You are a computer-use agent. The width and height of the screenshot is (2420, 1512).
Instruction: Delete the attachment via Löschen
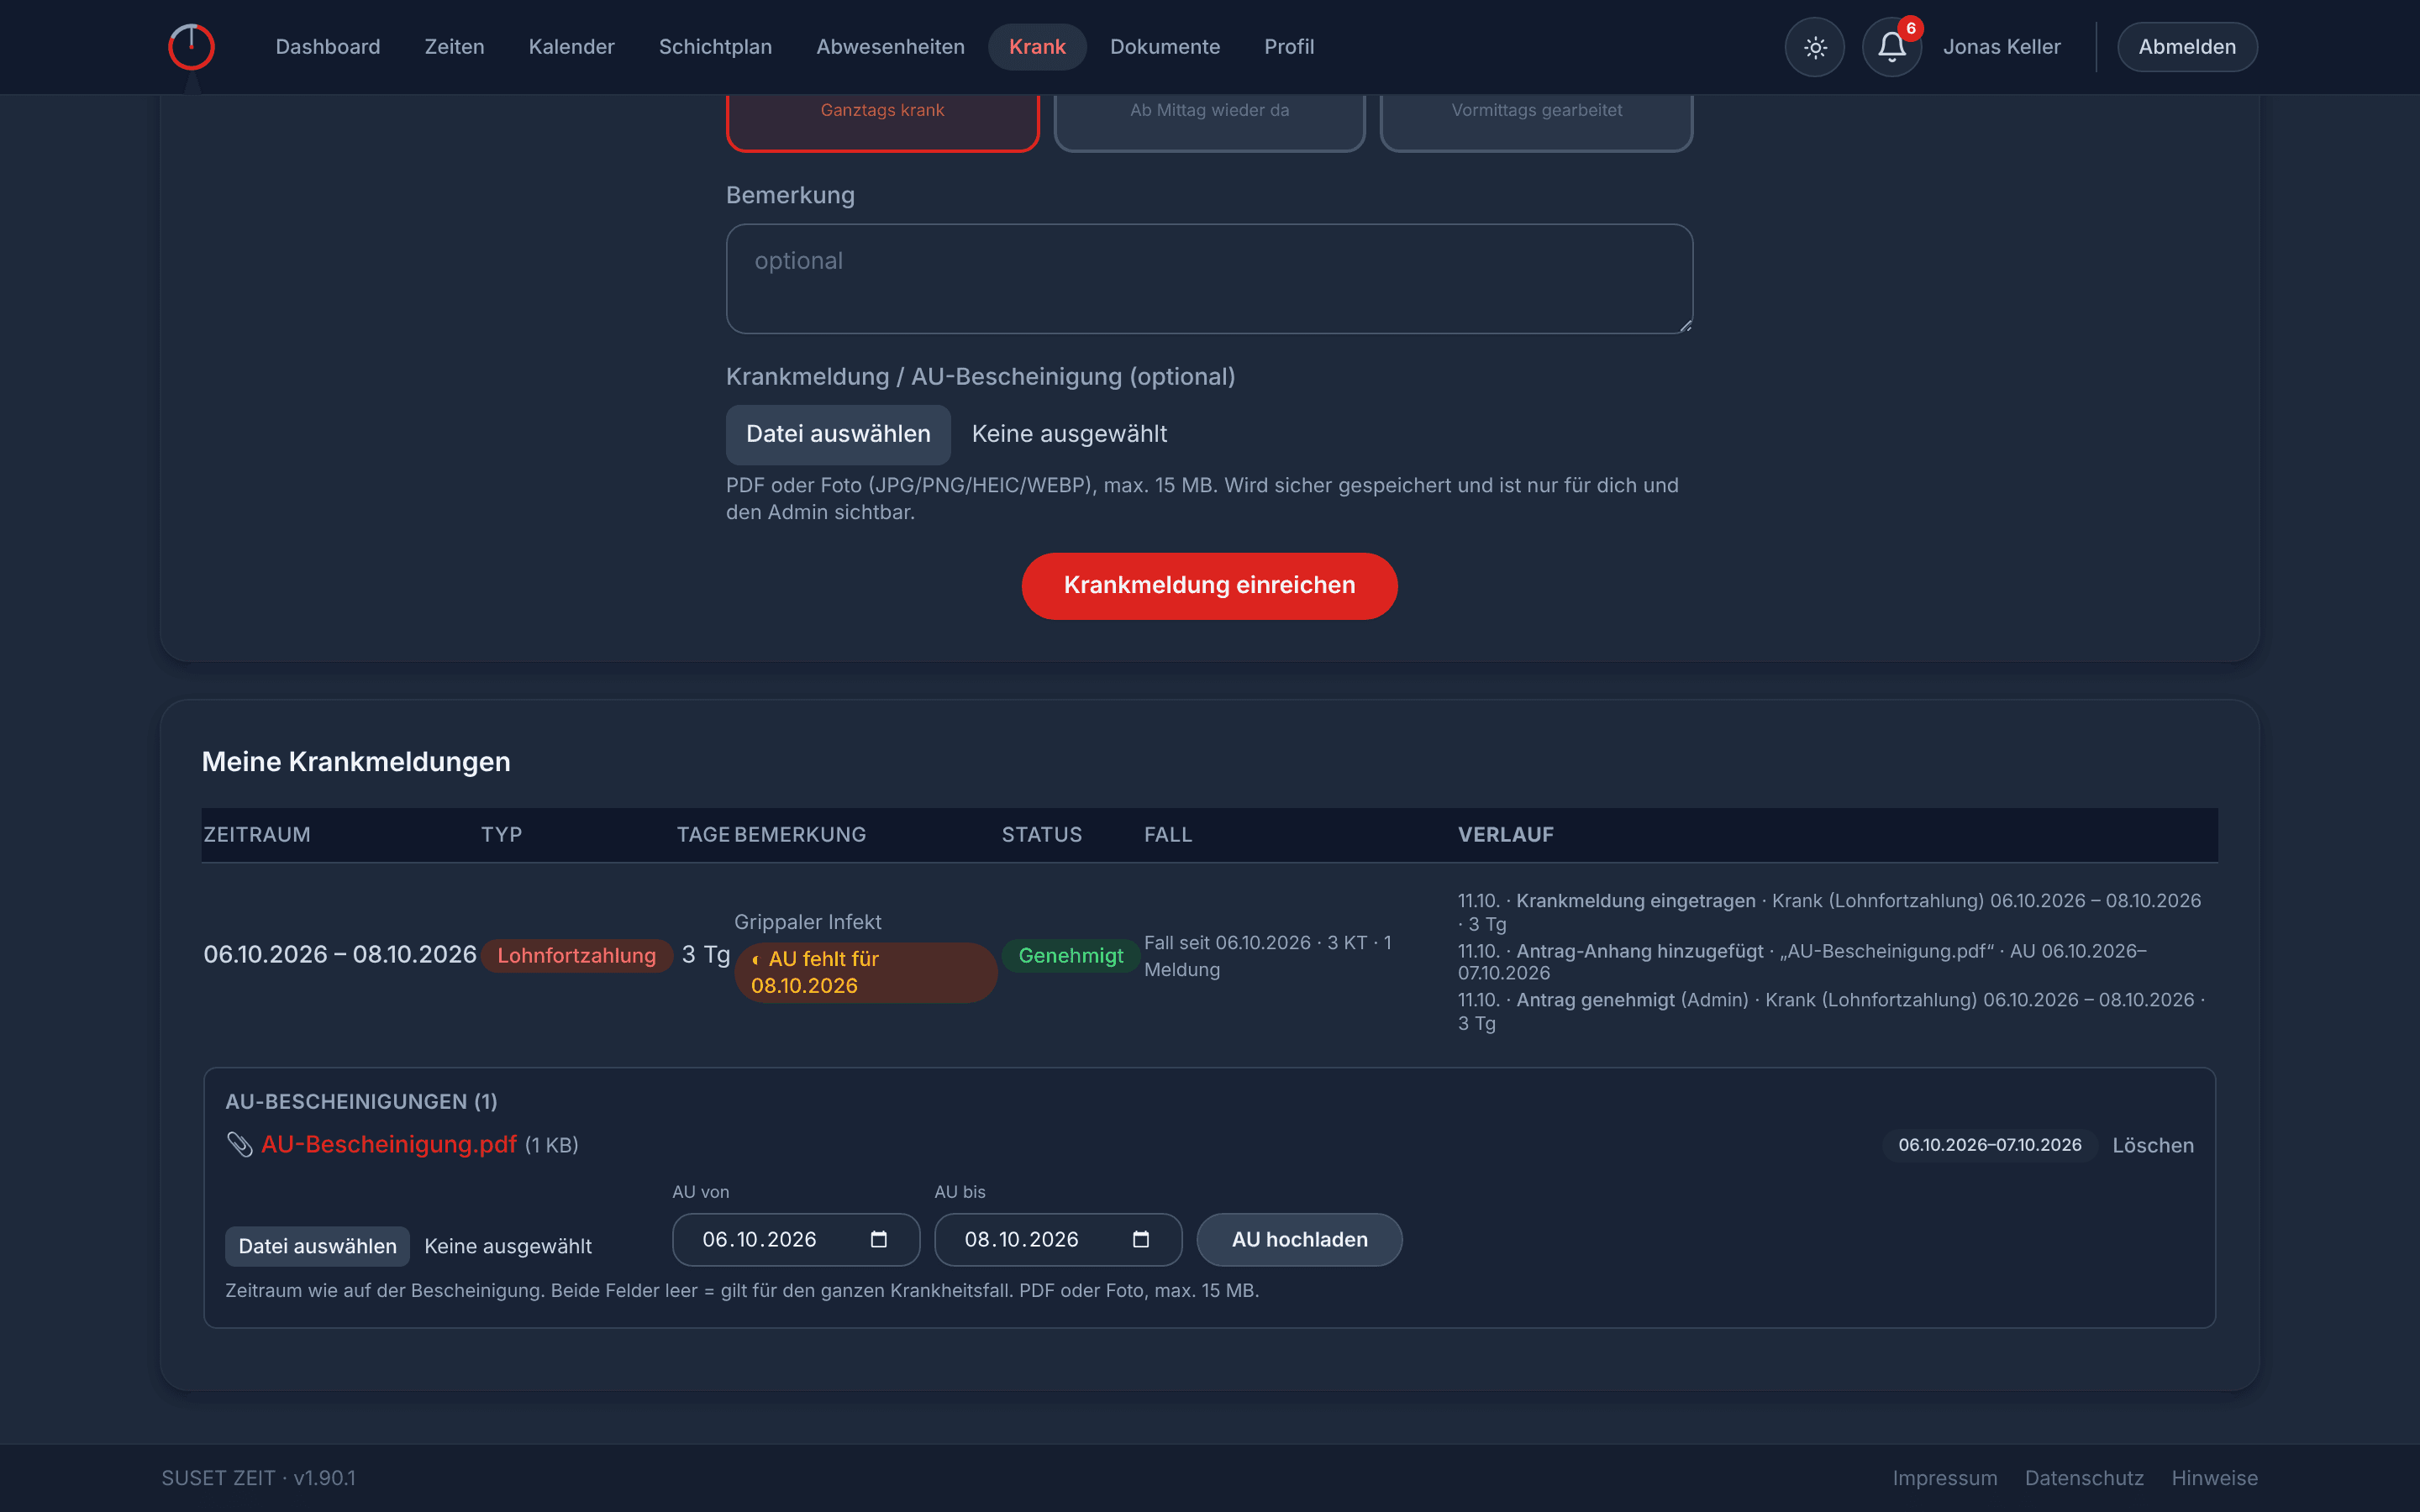(x=2153, y=1145)
